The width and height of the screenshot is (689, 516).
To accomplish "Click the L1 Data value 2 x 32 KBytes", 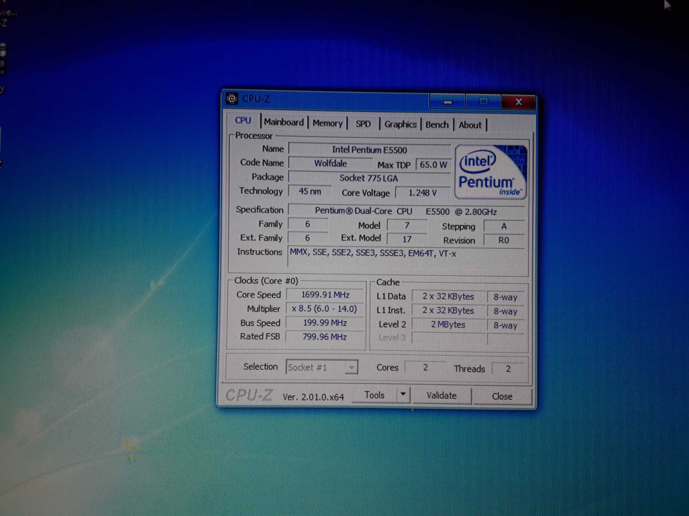I will [448, 296].
